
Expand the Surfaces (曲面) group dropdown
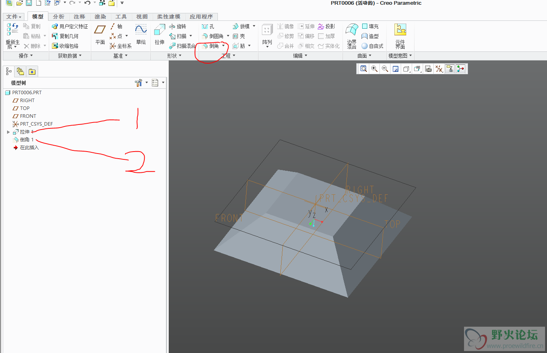[x=364, y=56]
